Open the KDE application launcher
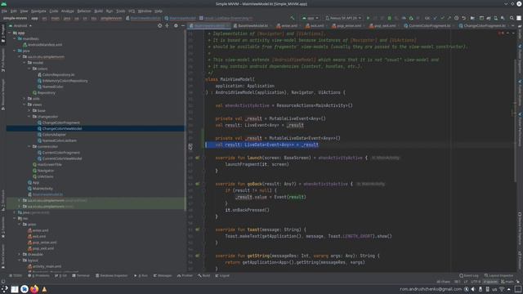The height and width of the screenshot is (294, 523). coord(5,289)
